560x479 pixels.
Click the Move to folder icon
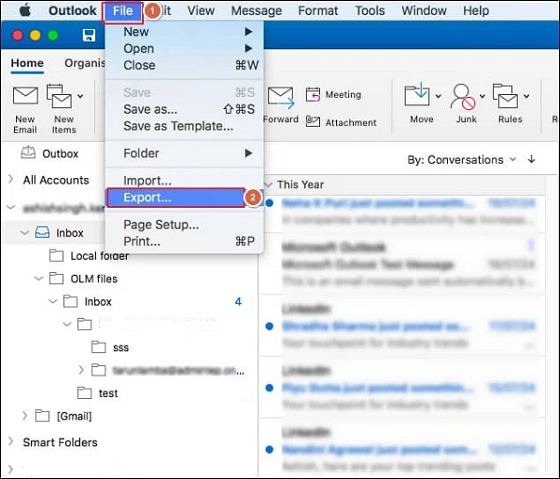(x=417, y=94)
